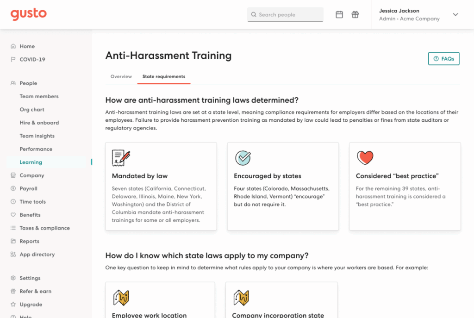Click the red heart best practice icon

(x=365, y=158)
